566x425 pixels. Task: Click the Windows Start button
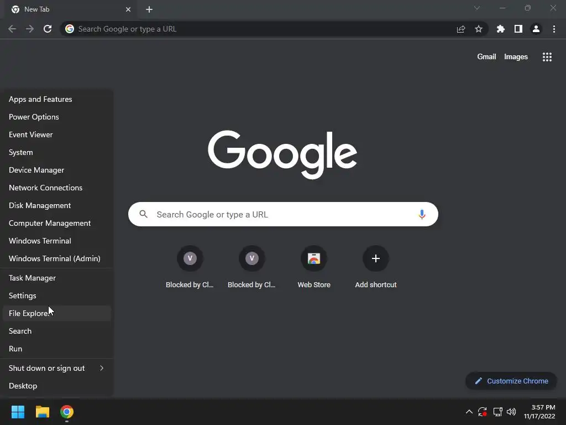pos(18,412)
